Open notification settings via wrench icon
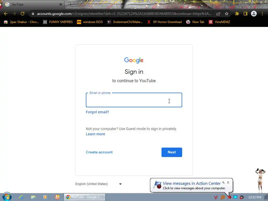Screen dimensions: 268x201 tap(223, 182)
